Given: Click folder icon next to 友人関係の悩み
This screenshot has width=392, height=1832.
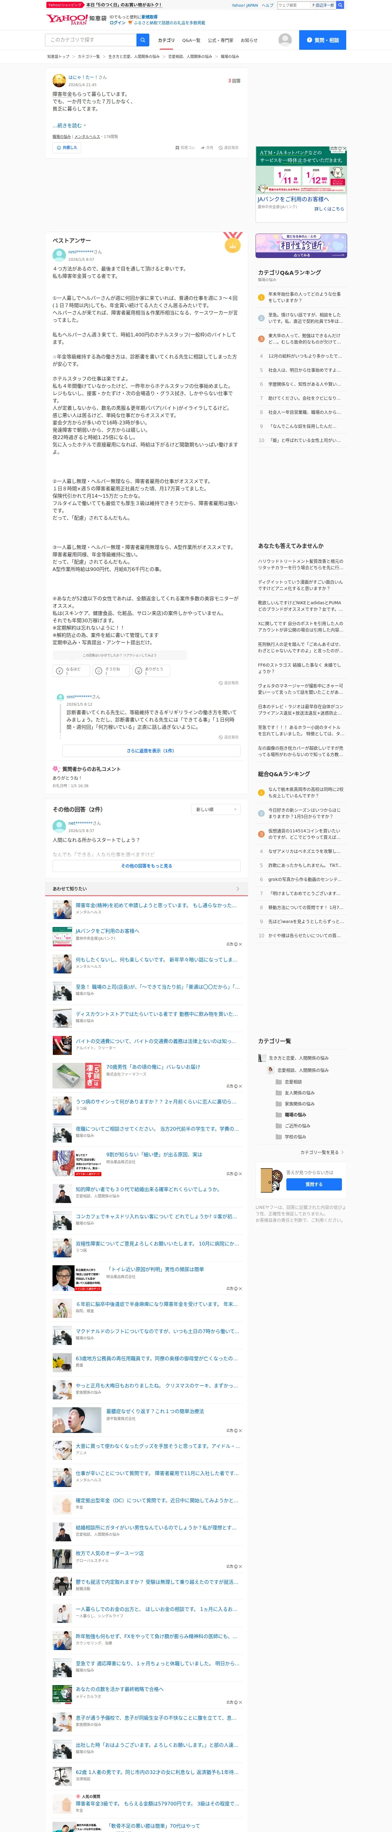Looking at the screenshot, I should click(x=279, y=1092).
